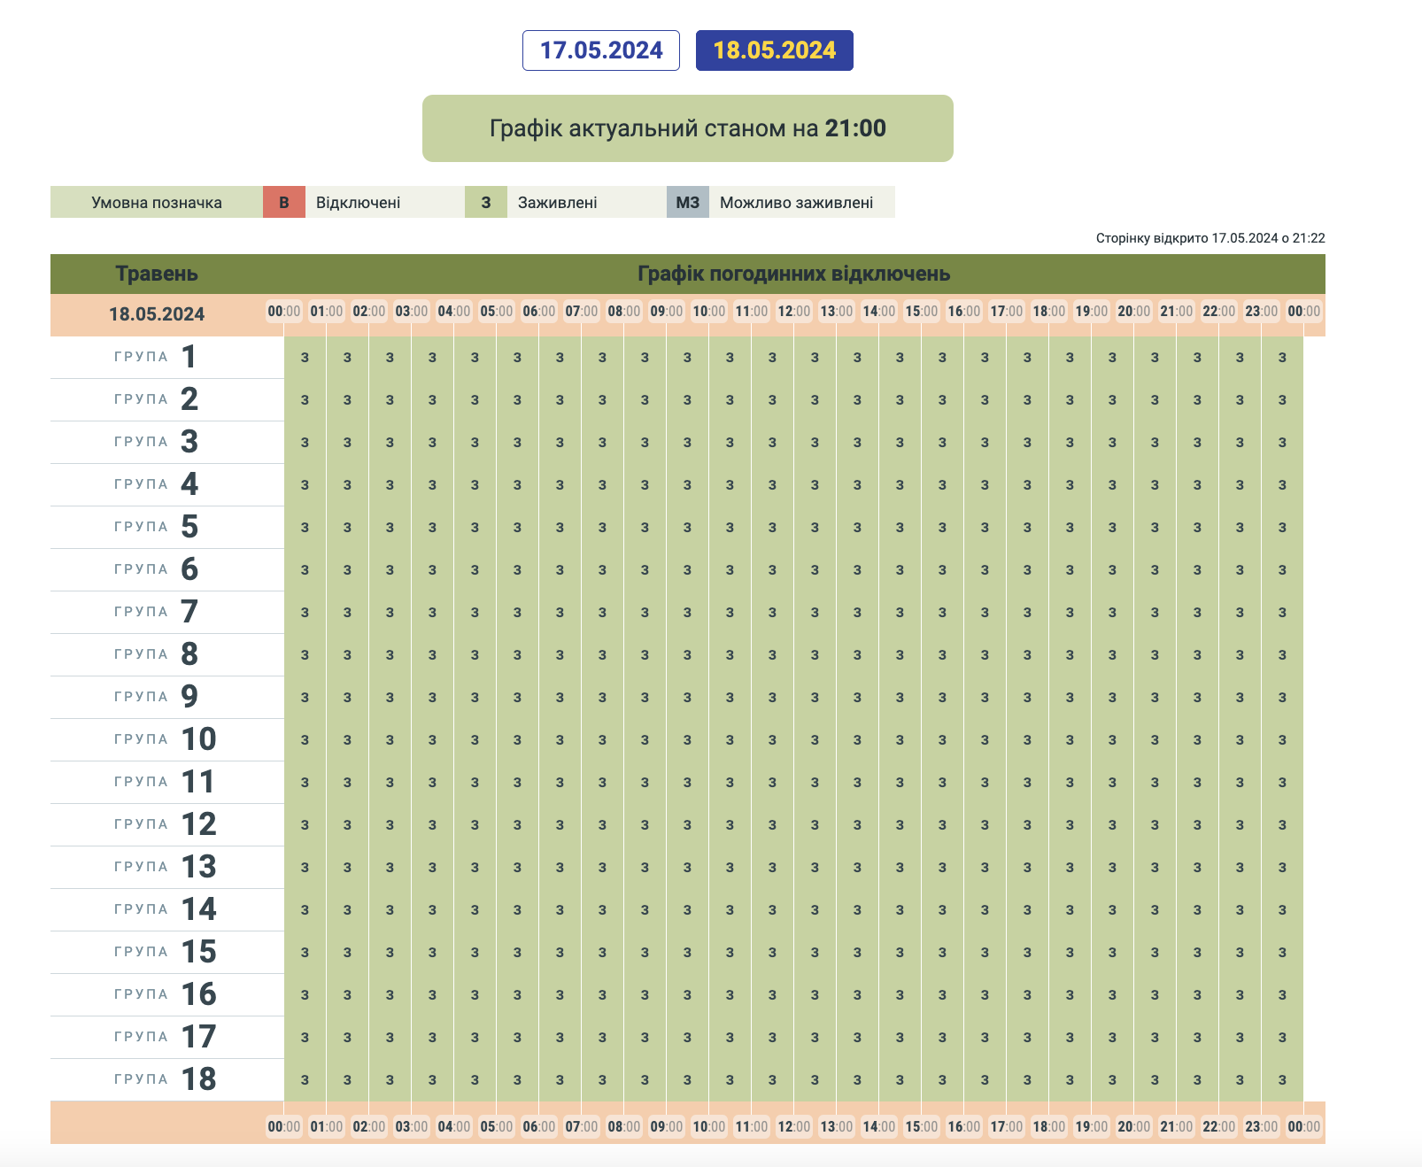Click the red 'В' Відключені legend badge

tap(284, 202)
